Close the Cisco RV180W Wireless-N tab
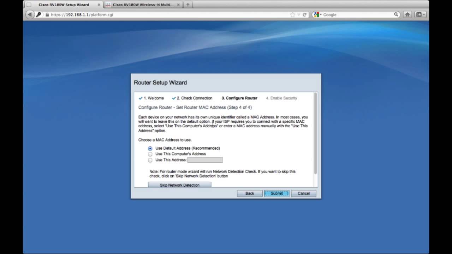This screenshot has width=452, height=254. [179, 5]
